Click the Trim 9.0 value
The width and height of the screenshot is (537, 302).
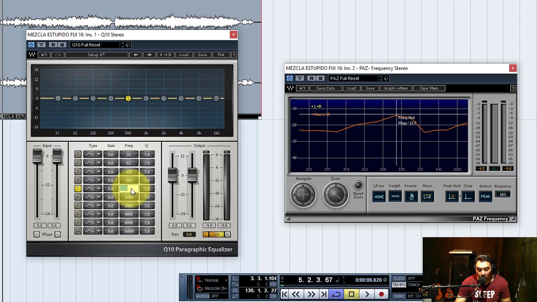pos(189,234)
